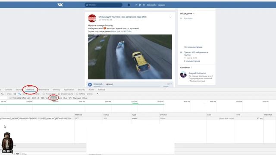Screen dimensions: 276x155
Task: Switch to DevTools Audits tab
Action: click(x=91, y=90)
